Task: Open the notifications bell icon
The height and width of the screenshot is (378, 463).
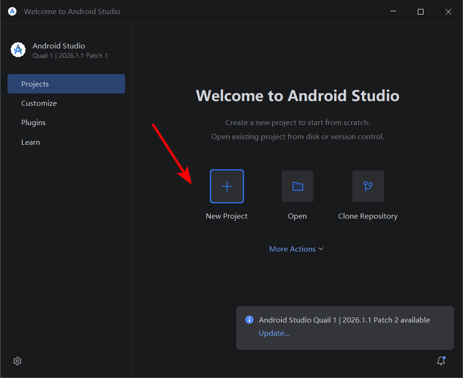Action: (x=441, y=361)
